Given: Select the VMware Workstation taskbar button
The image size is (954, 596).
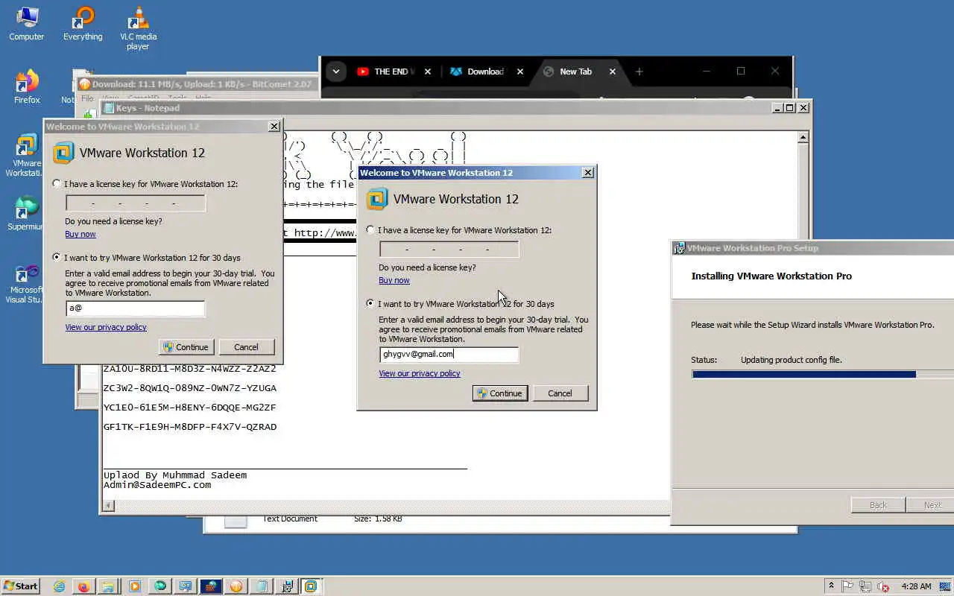Looking at the screenshot, I should [x=311, y=586].
